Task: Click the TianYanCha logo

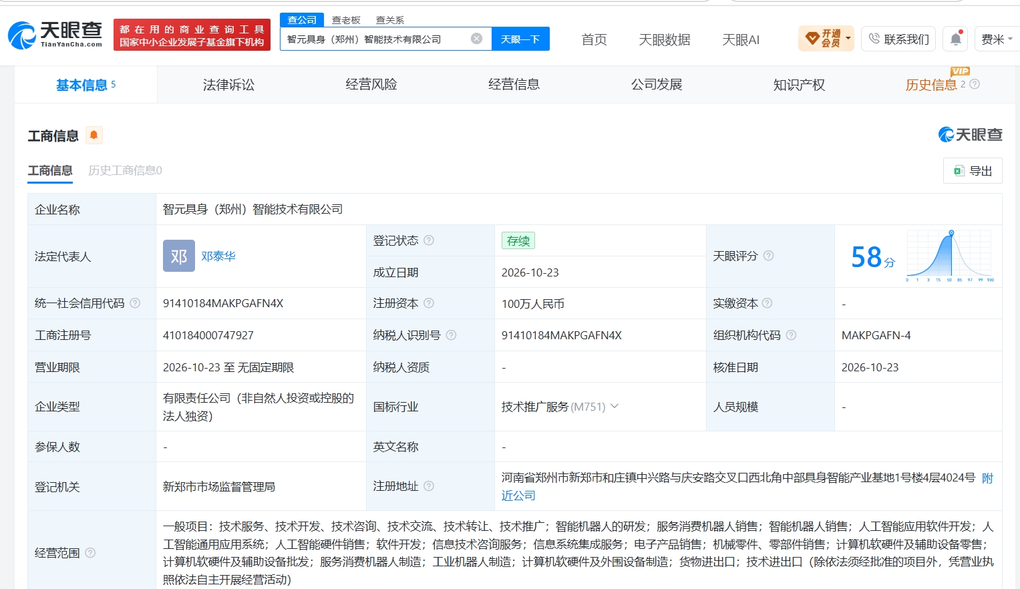Action: point(55,35)
